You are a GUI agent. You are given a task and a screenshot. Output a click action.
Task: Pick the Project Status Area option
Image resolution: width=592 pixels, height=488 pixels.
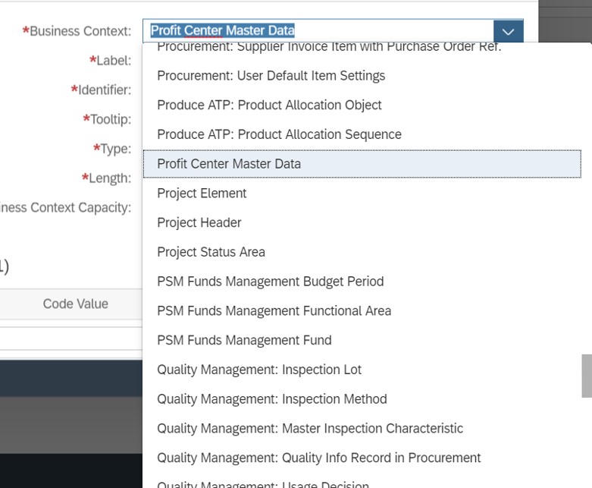[211, 252]
